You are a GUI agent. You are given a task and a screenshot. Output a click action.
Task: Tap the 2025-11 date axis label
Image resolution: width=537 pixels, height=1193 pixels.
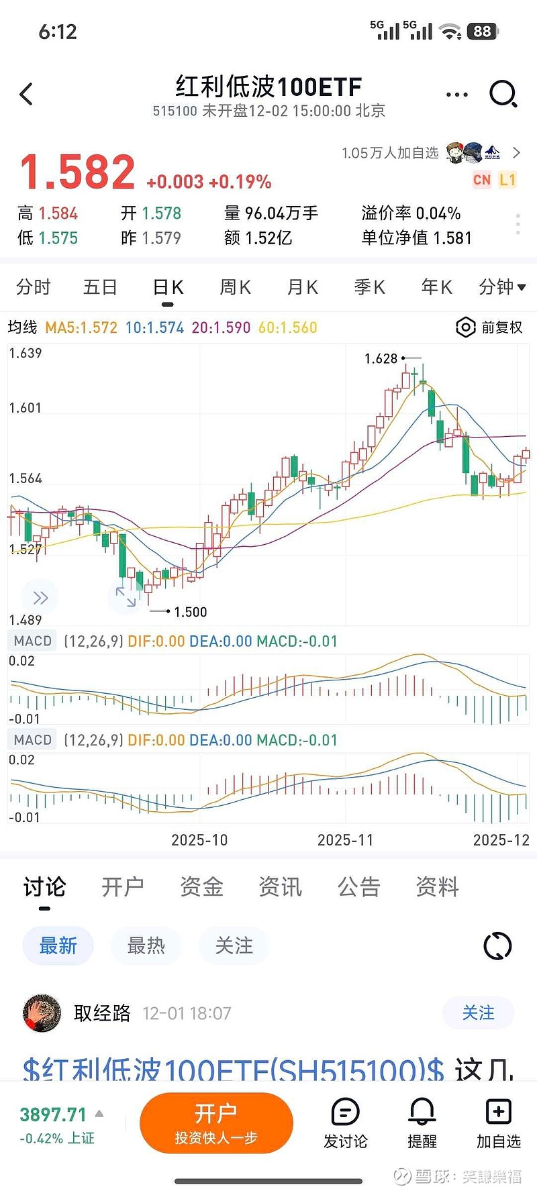tap(345, 840)
